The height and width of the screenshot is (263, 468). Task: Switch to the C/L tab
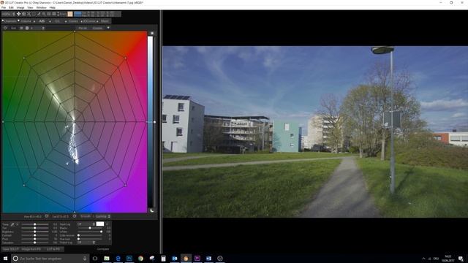pos(57,21)
